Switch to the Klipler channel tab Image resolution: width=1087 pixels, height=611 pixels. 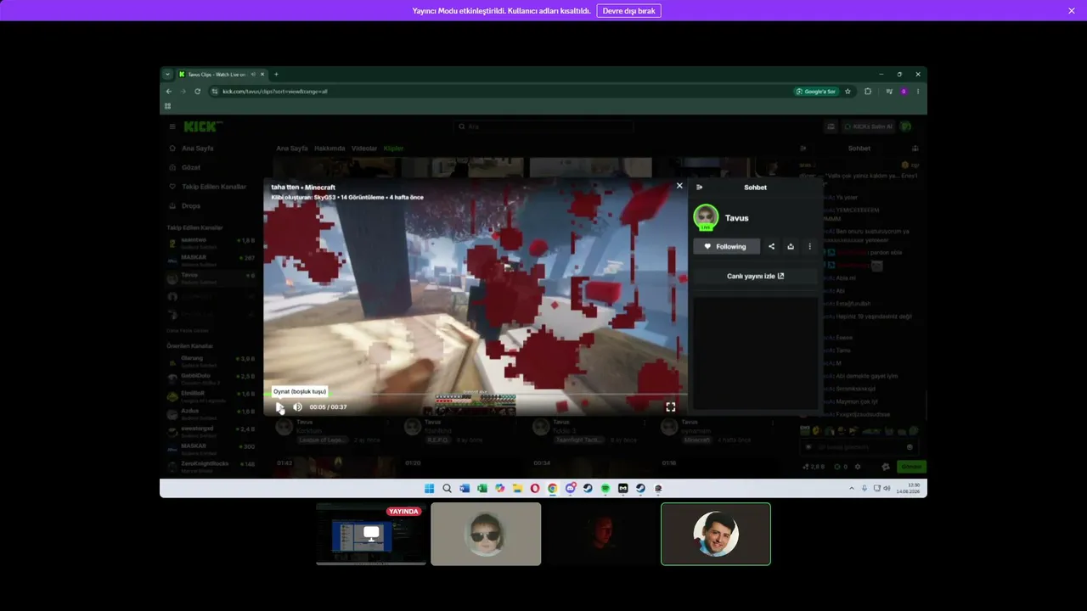[x=393, y=149]
